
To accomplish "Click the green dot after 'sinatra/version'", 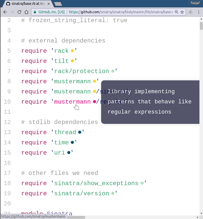I will [113, 193].
